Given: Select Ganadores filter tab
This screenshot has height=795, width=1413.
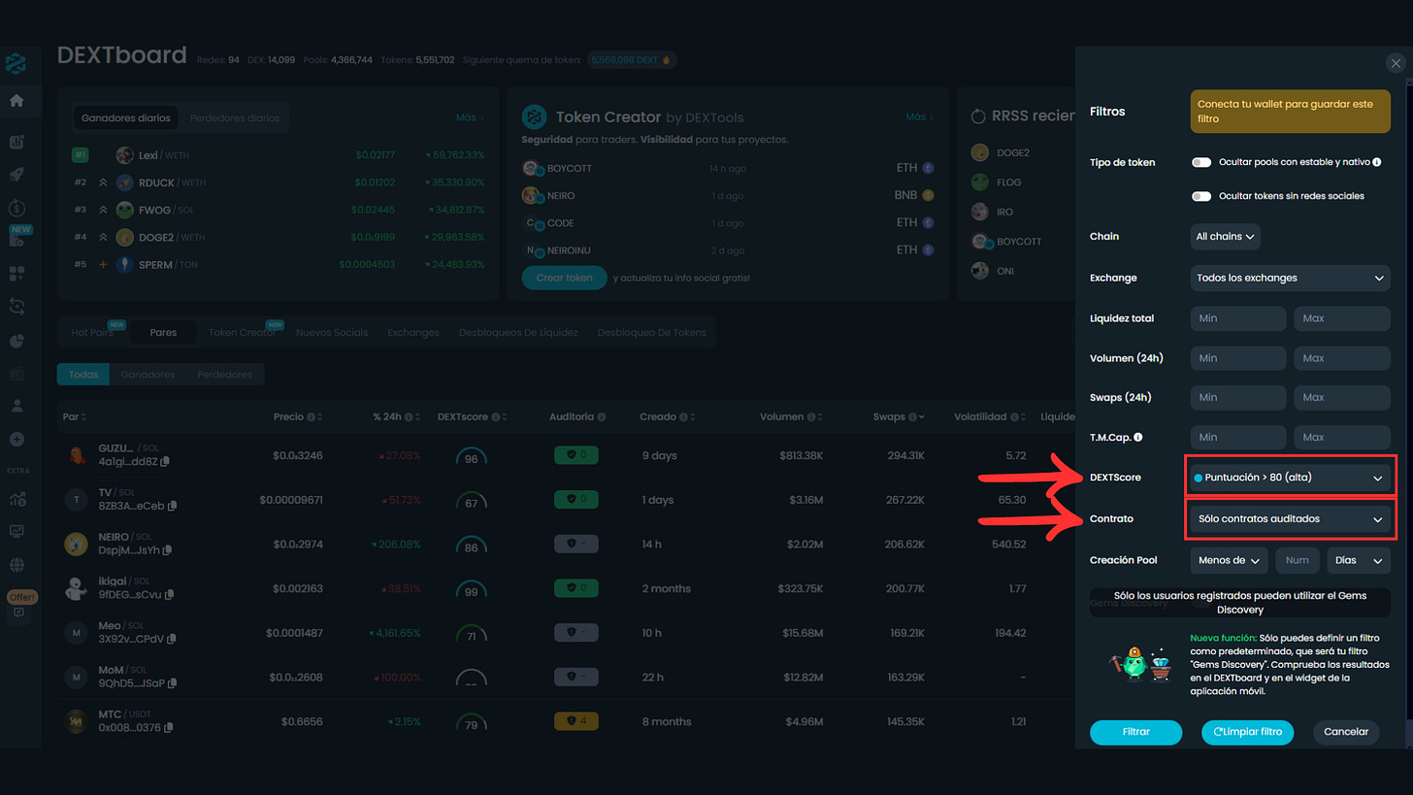Looking at the screenshot, I should (x=148, y=375).
